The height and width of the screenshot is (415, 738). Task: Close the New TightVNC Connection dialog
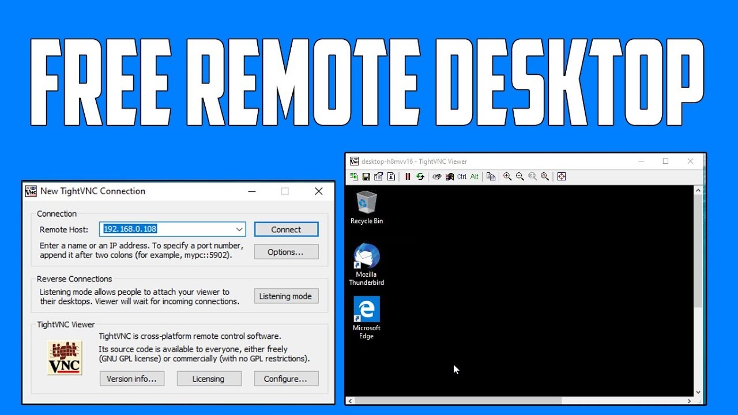318,191
